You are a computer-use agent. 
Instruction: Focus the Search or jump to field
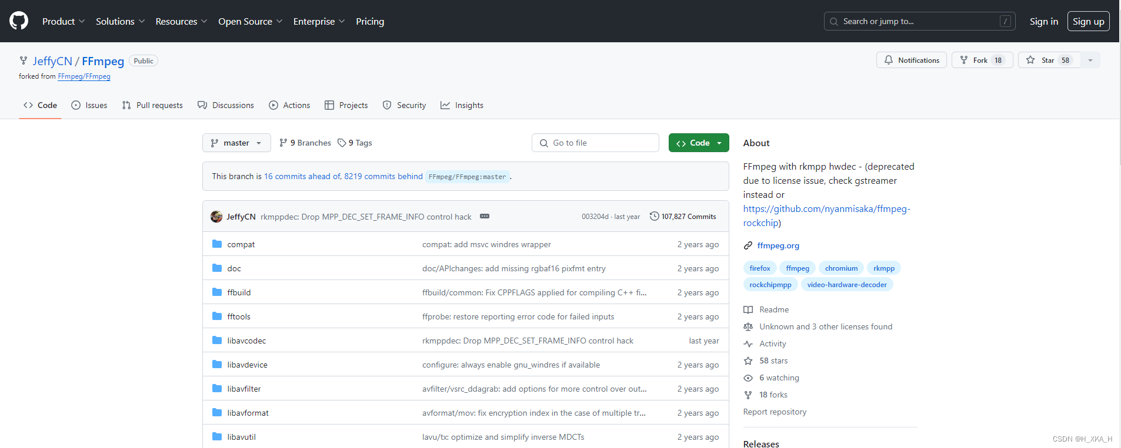pos(919,21)
